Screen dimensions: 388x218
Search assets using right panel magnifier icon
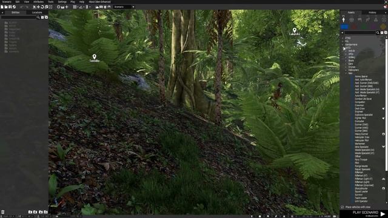pyautogui.click(x=378, y=33)
